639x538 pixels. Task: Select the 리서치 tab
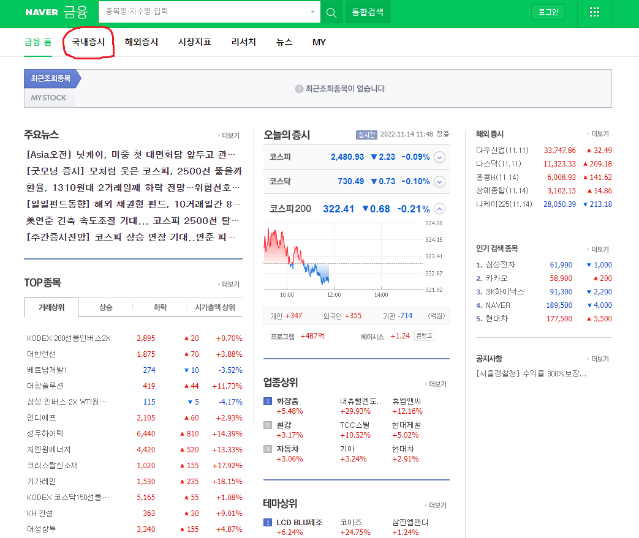243,42
